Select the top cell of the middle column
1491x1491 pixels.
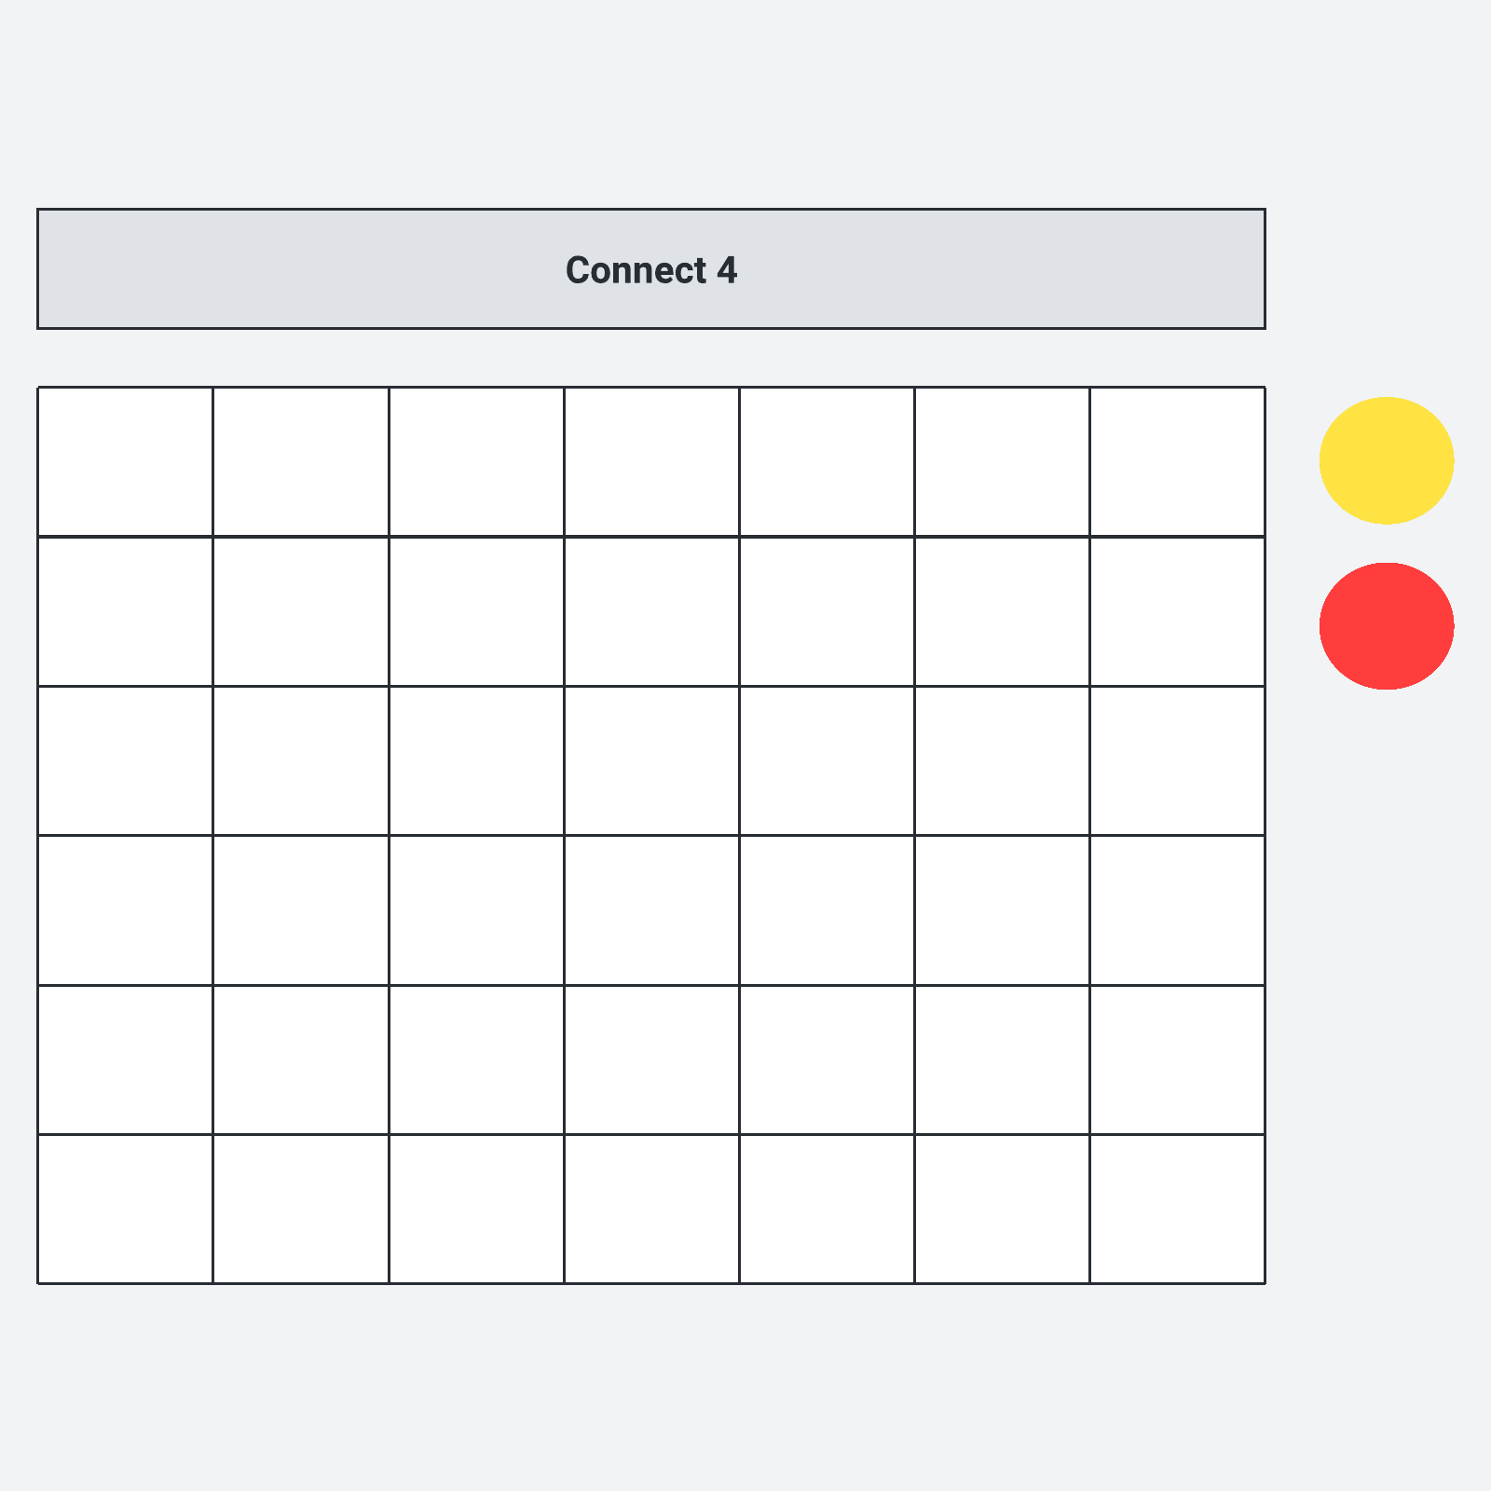tap(651, 462)
